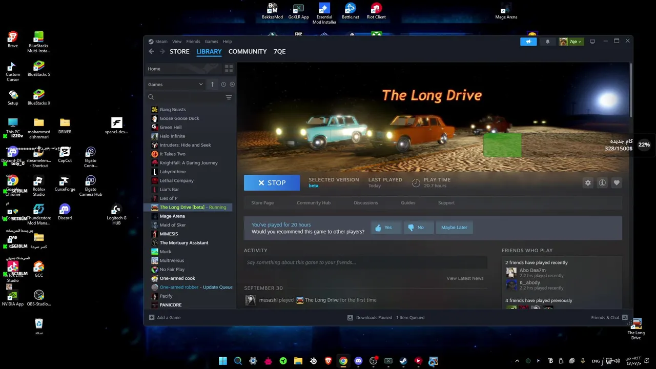Click Add a Game at bottom
This screenshot has width=656, height=369.
point(165,318)
